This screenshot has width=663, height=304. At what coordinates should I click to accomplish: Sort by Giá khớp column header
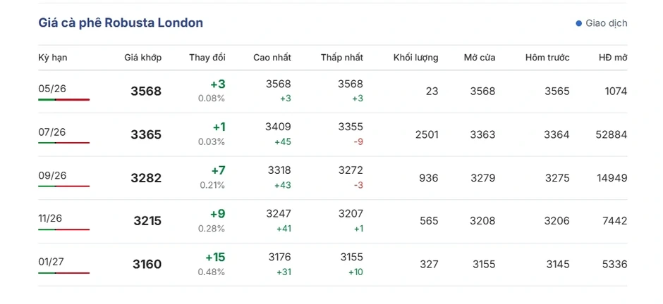coord(143,58)
